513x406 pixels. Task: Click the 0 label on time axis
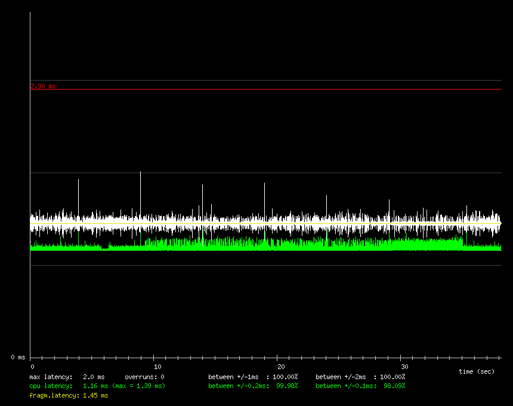(32, 366)
